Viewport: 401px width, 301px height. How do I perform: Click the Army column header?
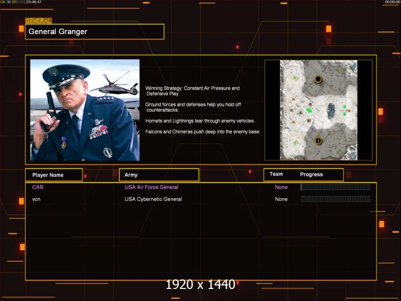[x=159, y=175]
